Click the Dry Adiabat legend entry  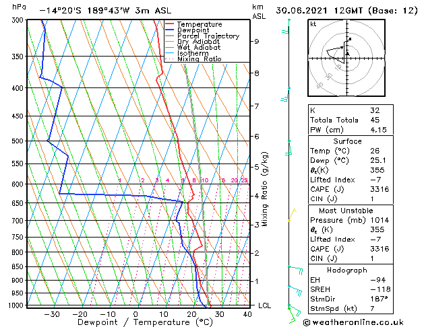click(192, 42)
